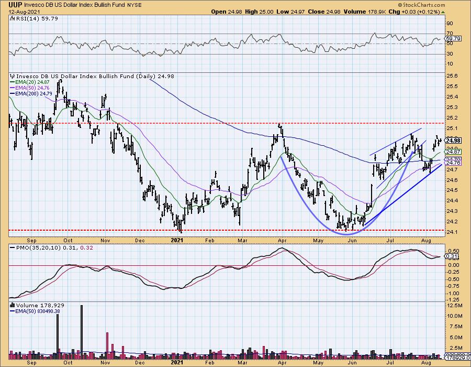Click the line icon beside RSI(14)

12,18
